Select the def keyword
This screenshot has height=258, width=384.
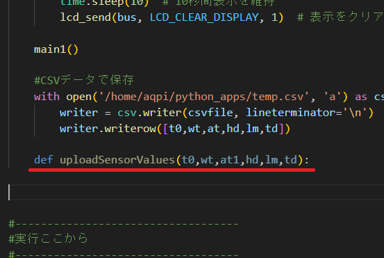[44, 160]
